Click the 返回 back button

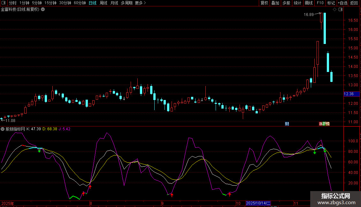point(354,3)
